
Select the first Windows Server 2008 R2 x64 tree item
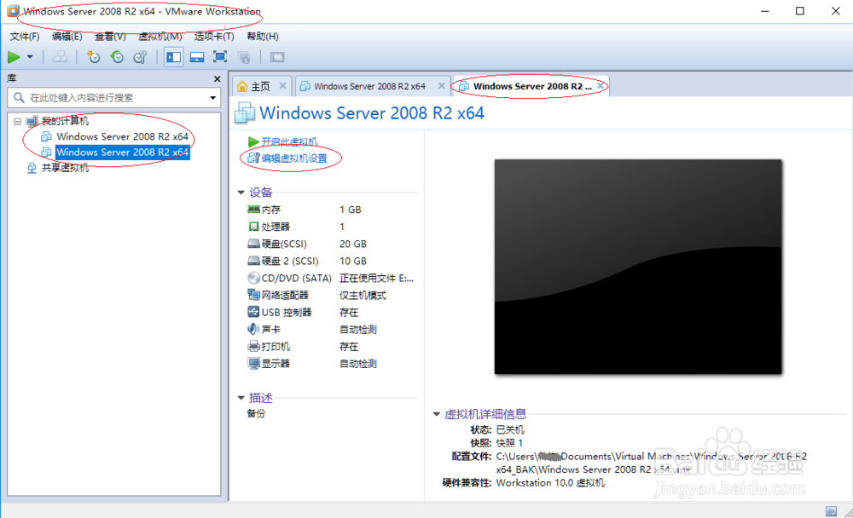pos(122,136)
